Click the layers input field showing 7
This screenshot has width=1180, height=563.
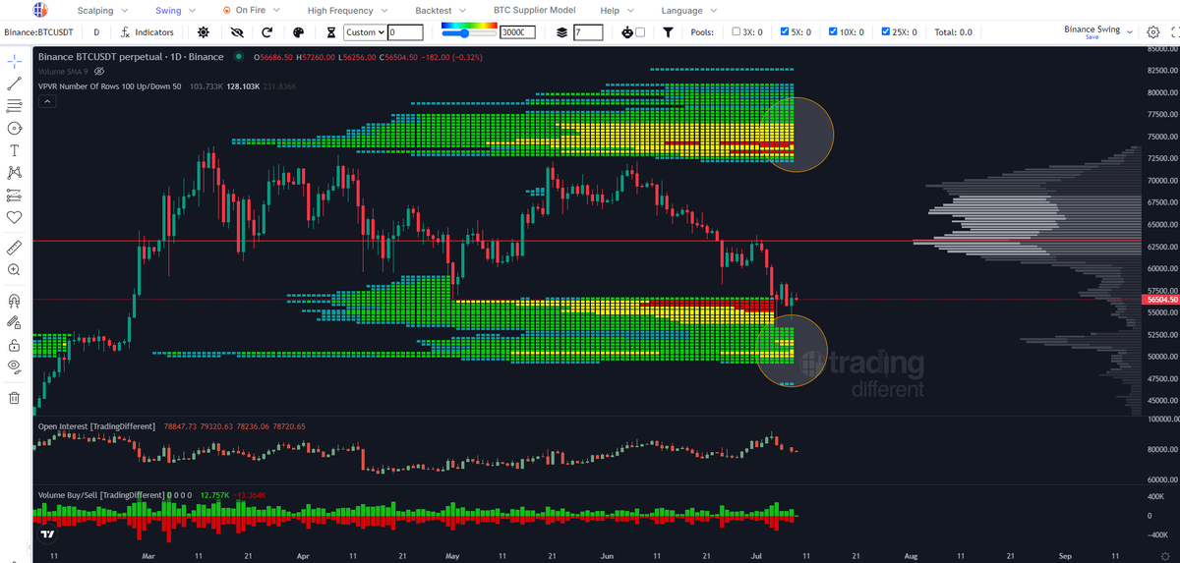(589, 32)
